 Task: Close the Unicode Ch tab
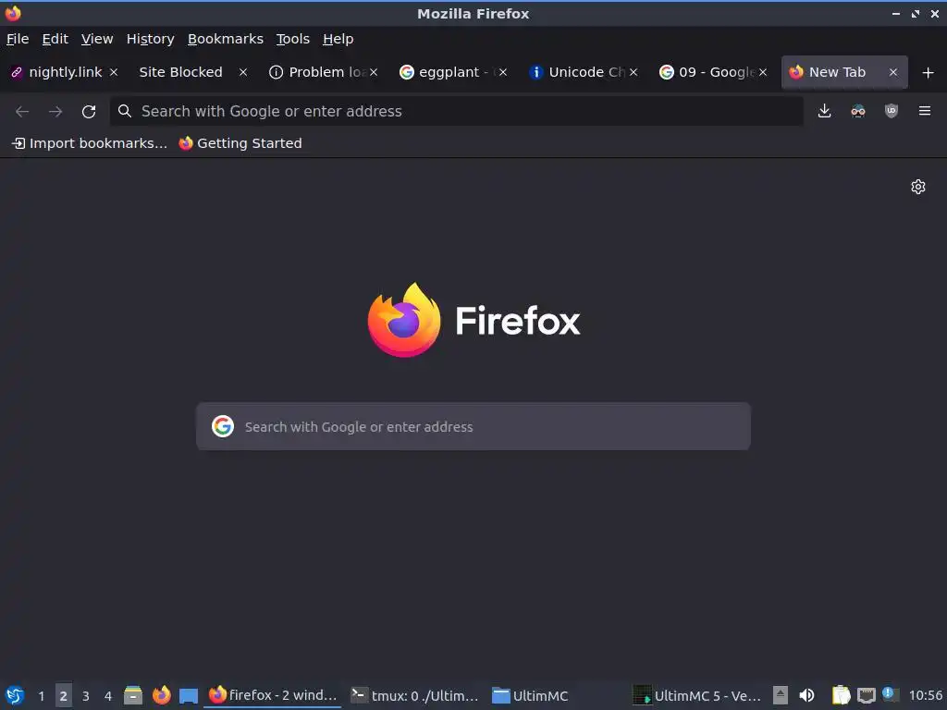tap(633, 72)
